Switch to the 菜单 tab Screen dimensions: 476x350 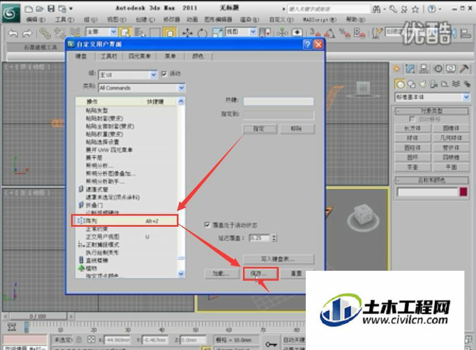(170, 57)
